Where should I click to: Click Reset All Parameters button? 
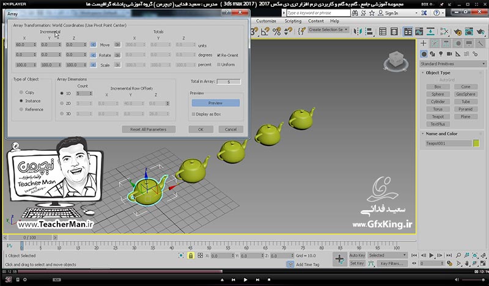pyautogui.click(x=149, y=130)
